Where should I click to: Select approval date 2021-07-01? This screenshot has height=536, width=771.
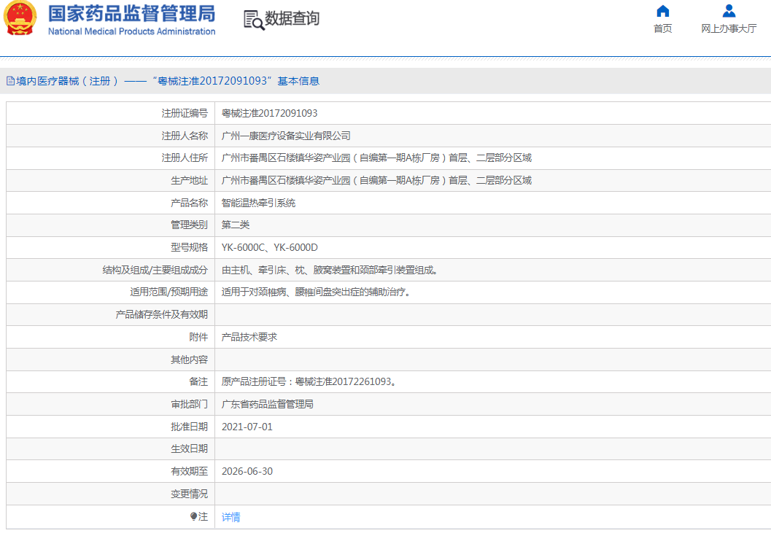tap(247, 427)
